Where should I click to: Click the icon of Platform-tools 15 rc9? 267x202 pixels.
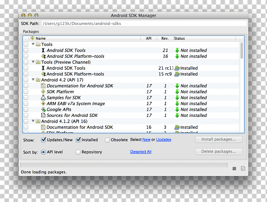(43, 74)
